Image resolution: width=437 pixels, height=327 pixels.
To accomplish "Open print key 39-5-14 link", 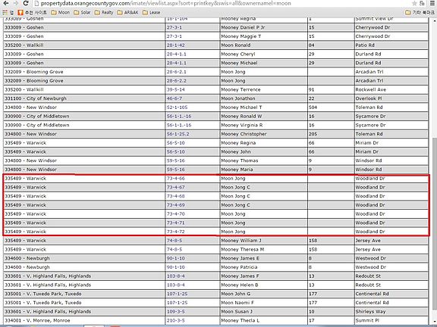I will 175,89.
